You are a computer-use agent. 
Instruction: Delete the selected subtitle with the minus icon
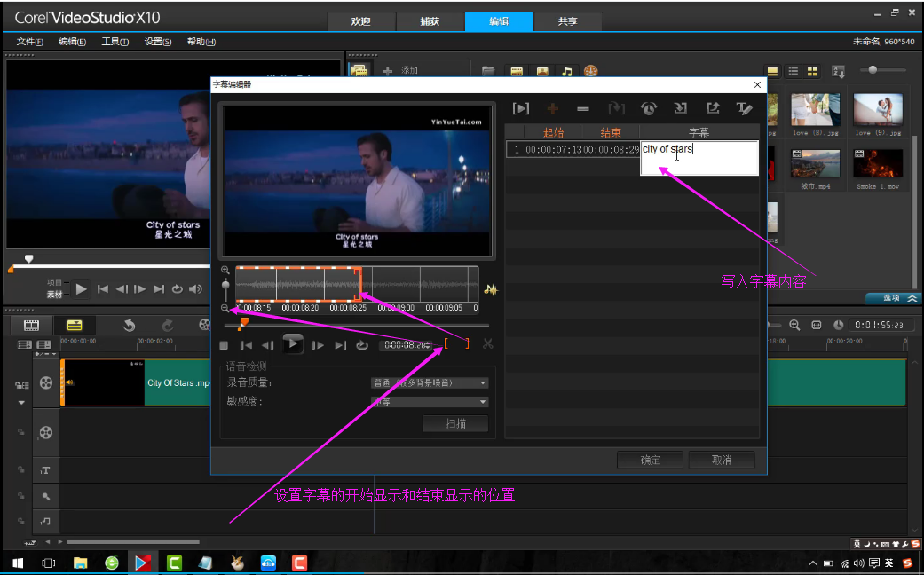click(x=583, y=108)
